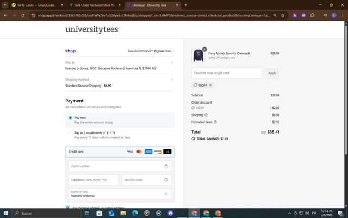Open the volume control in system tray
348x218 pixels.
pos(307,213)
